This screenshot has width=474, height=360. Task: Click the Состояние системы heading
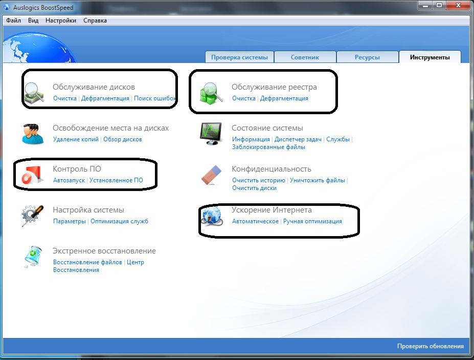267,128
